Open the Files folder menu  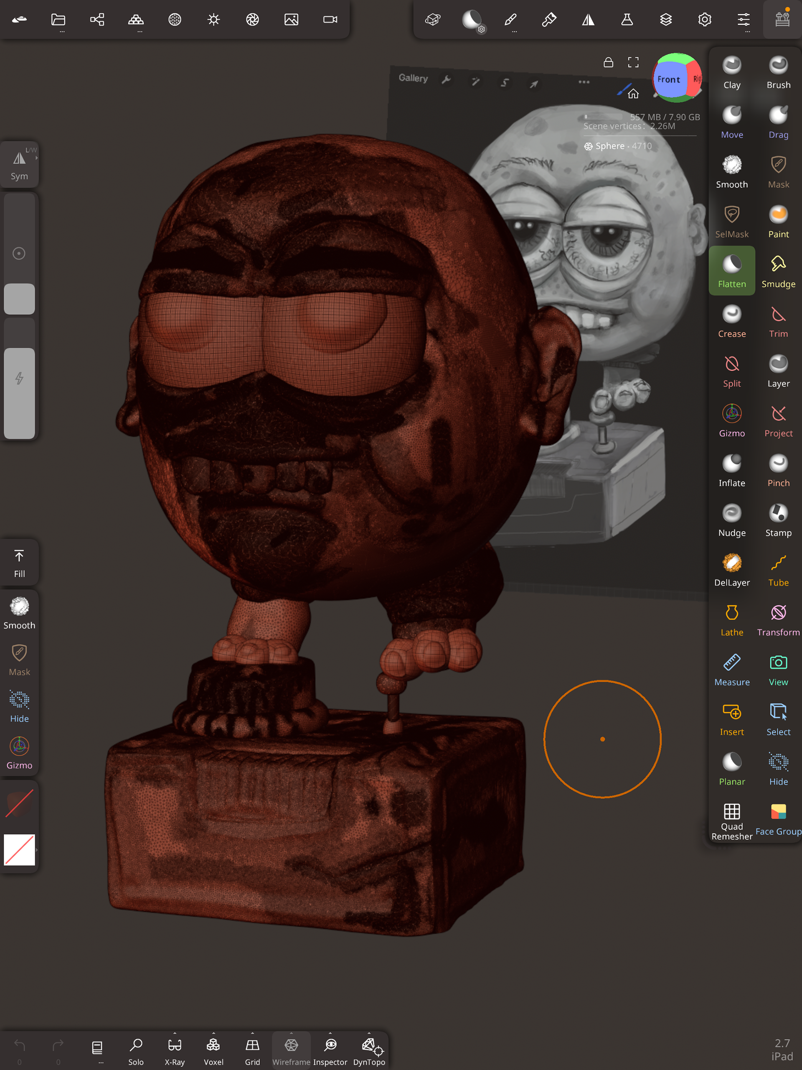58,19
